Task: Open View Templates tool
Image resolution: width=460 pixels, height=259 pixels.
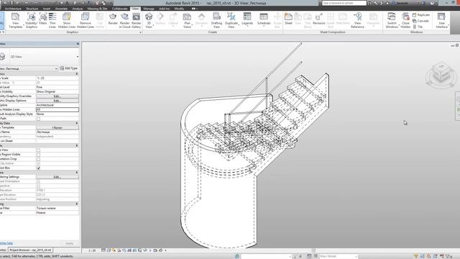Action: click(x=16, y=21)
